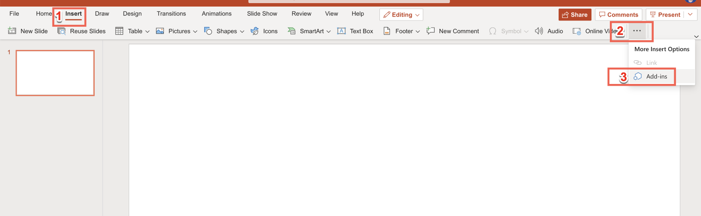Open the SmartArt dropdown

(x=329, y=31)
